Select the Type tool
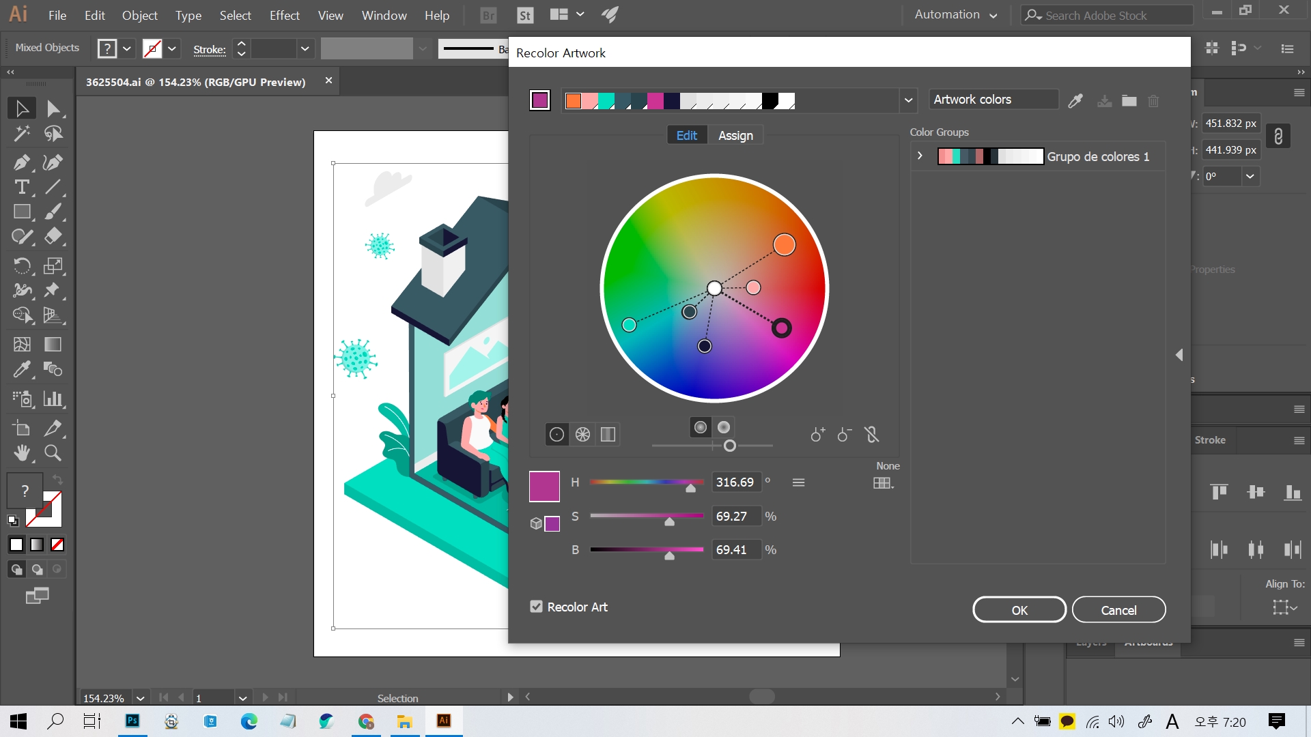The image size is (1311, 737). (x=21, y=187)
